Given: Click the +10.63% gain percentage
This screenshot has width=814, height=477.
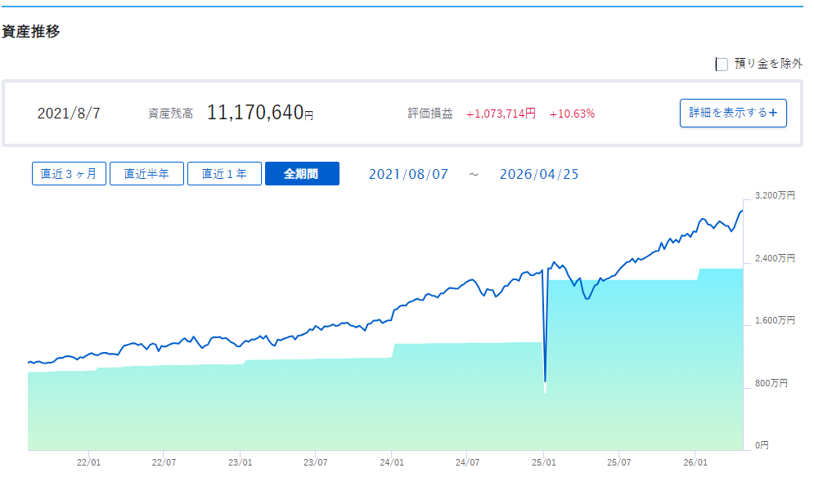Looking at the screenshot, I should [x=572, y=114].
